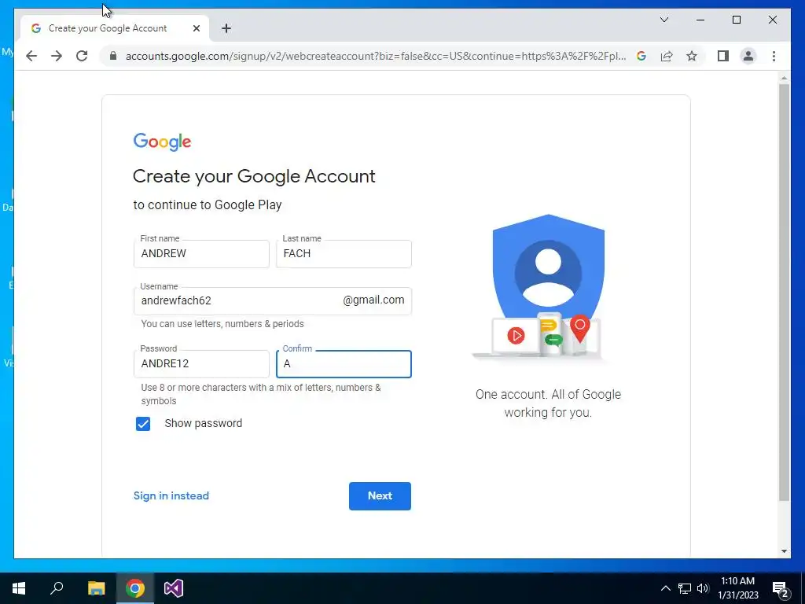
Task: Open new tab with plus button
Action: pyautogui.click(x=226, y=28)
